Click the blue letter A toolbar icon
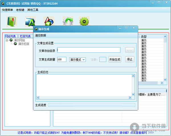The width and height of the screenshot is (171, 136). pos(30,22)
